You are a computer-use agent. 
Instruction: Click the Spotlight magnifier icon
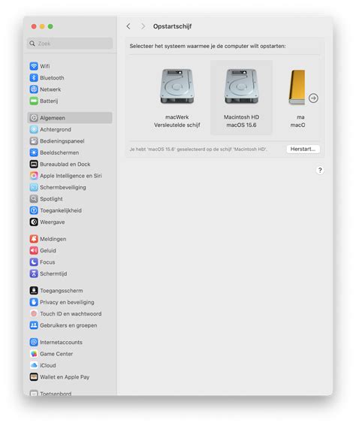tap(34, 199)
